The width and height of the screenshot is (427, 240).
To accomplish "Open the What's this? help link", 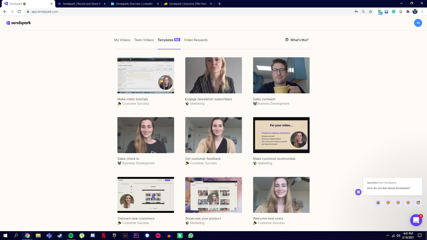I will click(297, 40).
